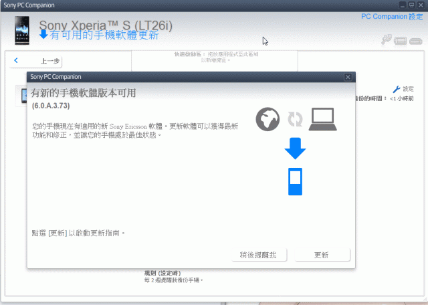Click the partly hidden phone icon behind dialog

pos(24,96)
